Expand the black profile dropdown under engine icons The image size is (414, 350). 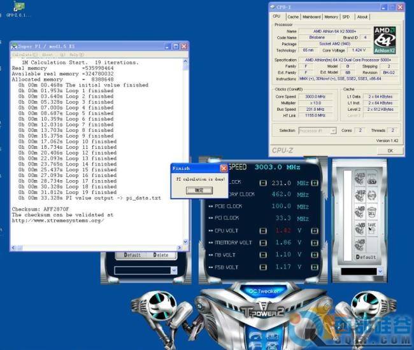[380, 271]
